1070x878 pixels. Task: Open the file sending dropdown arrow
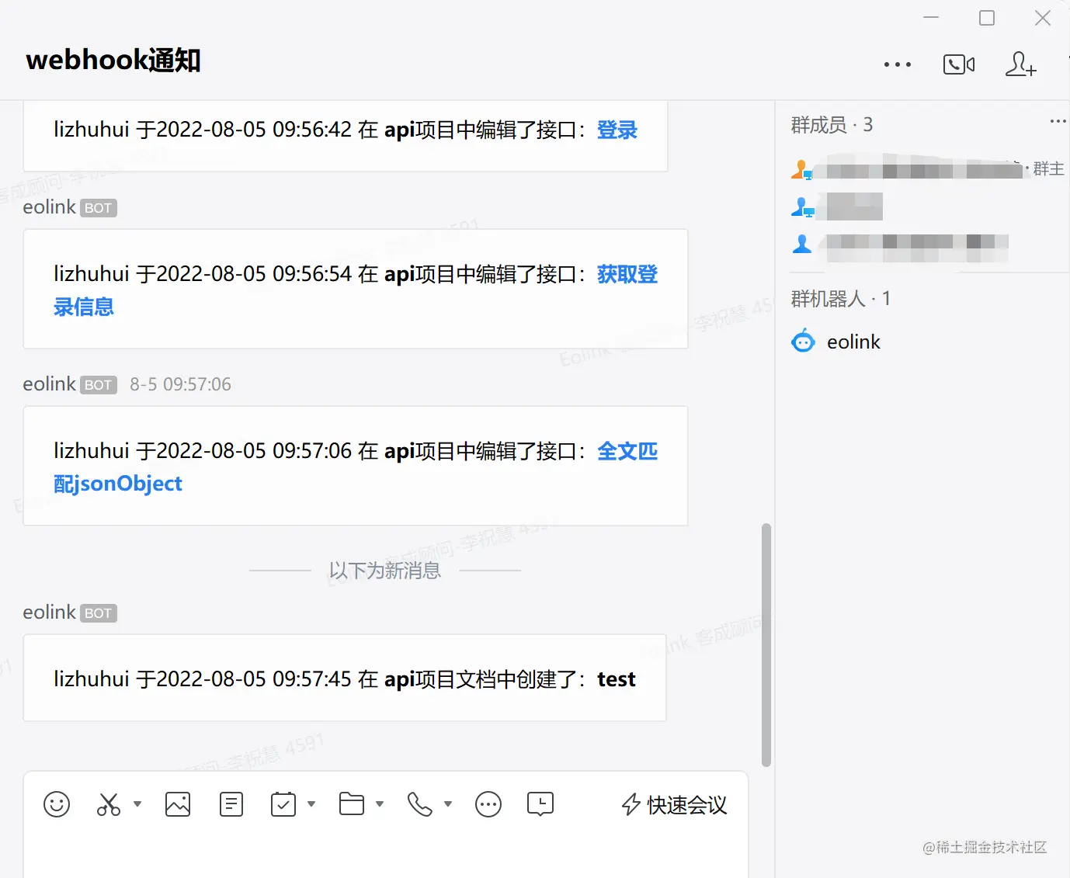(x=380, y=804)
